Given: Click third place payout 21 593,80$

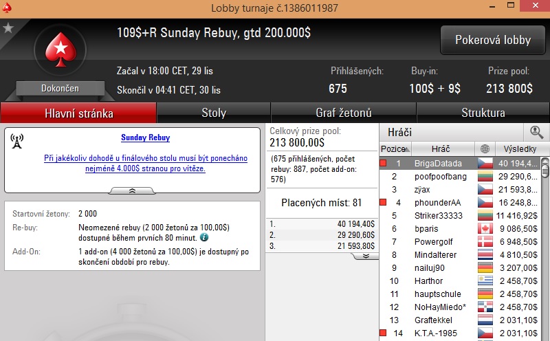Looking at the screenshot, I should 355,246.
